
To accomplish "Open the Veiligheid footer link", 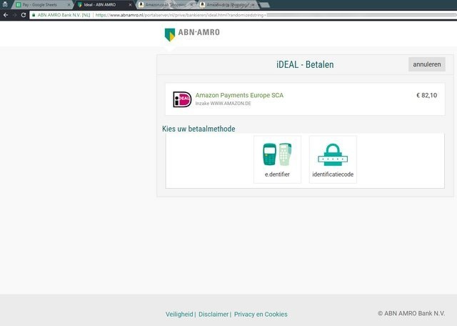I will pyautogui.click(x=179, y=315).
